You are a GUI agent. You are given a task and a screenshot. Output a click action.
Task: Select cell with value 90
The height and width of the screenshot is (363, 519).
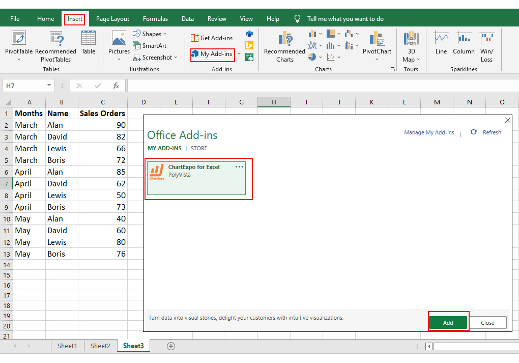coord(103,125)
